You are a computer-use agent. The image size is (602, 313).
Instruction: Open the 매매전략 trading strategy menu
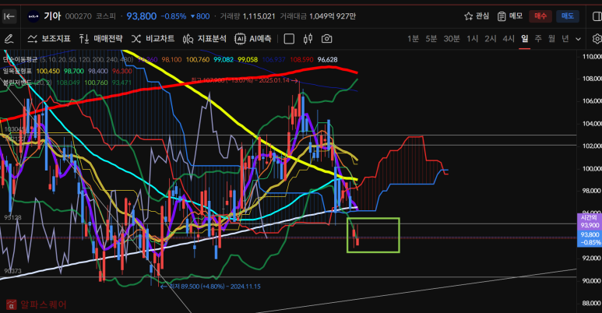pyautogui.click(x=100, y=39)
